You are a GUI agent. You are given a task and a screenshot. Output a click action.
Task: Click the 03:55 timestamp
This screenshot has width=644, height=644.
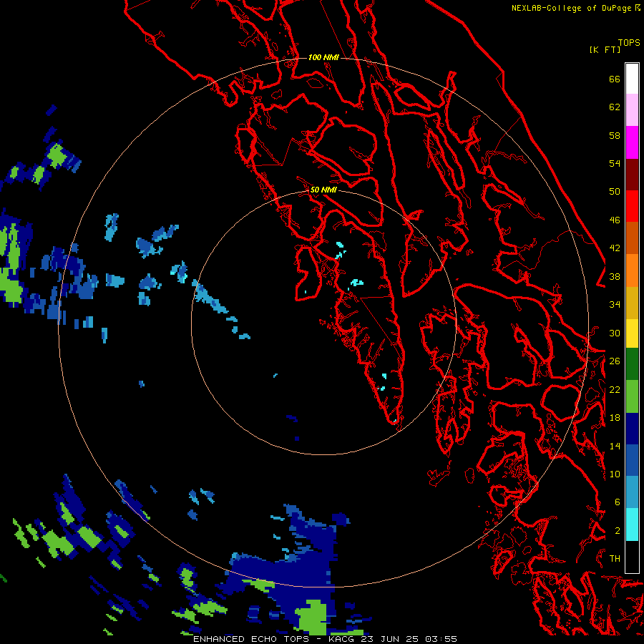[x=441, y=639]
